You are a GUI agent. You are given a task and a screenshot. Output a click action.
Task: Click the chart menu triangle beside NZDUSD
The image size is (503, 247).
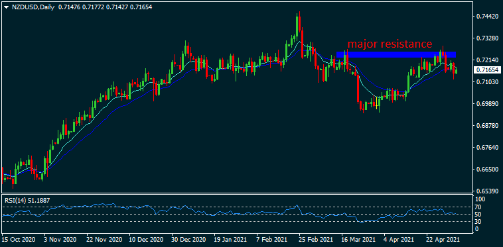point(7,7)
